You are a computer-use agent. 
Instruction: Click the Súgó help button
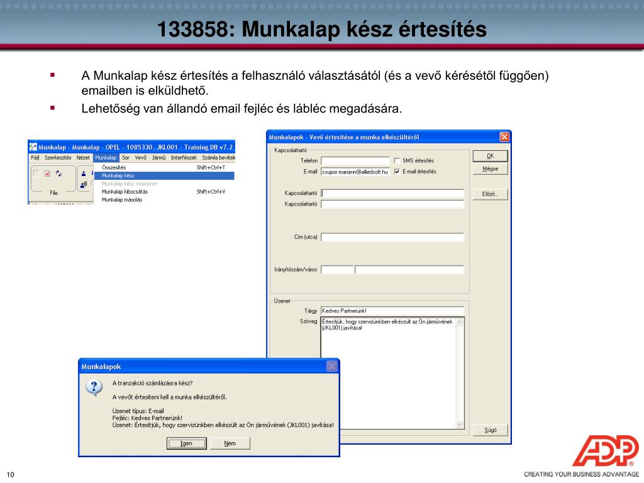tap(491, 430)
